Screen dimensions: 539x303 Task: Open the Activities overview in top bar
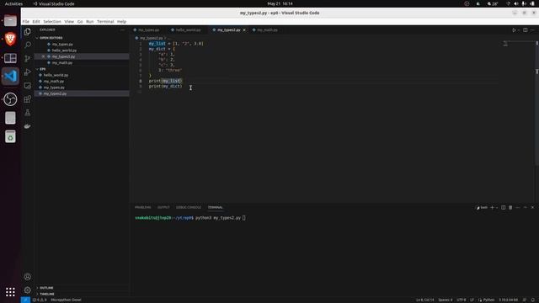tap(13, 3)
